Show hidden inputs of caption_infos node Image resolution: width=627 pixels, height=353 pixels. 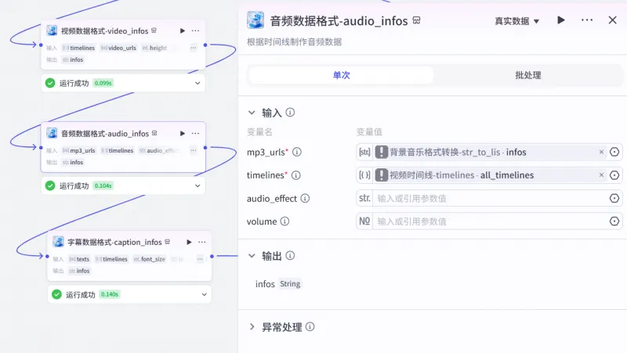click(x=200, y=259)
